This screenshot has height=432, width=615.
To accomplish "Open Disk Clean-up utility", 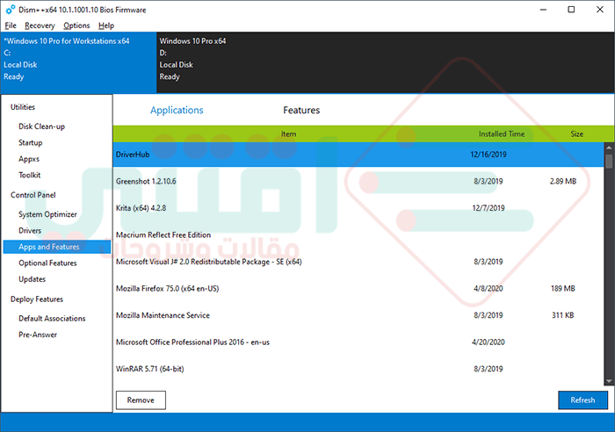I will point(41,126).
